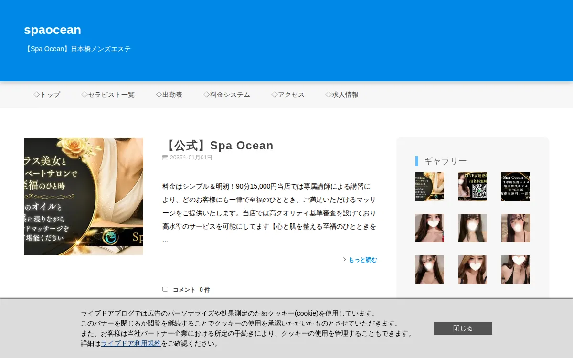Open the second-row right gallery photo
The image size is (573, 358).
point(516,228)
